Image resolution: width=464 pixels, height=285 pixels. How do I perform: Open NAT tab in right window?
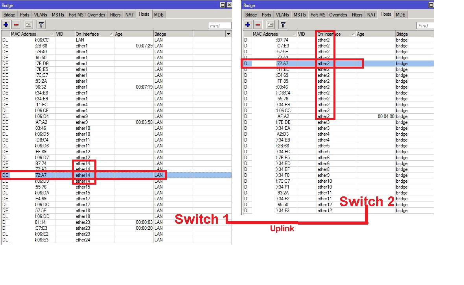tap(371, 15)
